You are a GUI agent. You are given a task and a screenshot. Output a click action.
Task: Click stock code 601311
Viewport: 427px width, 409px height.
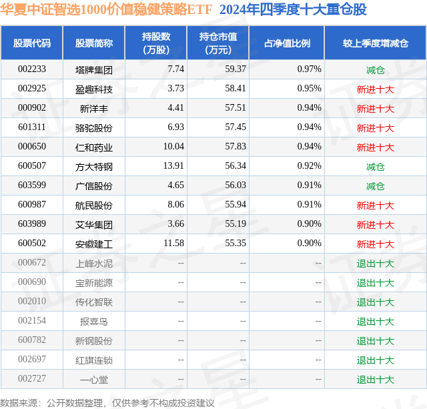(x=32, y=127)
